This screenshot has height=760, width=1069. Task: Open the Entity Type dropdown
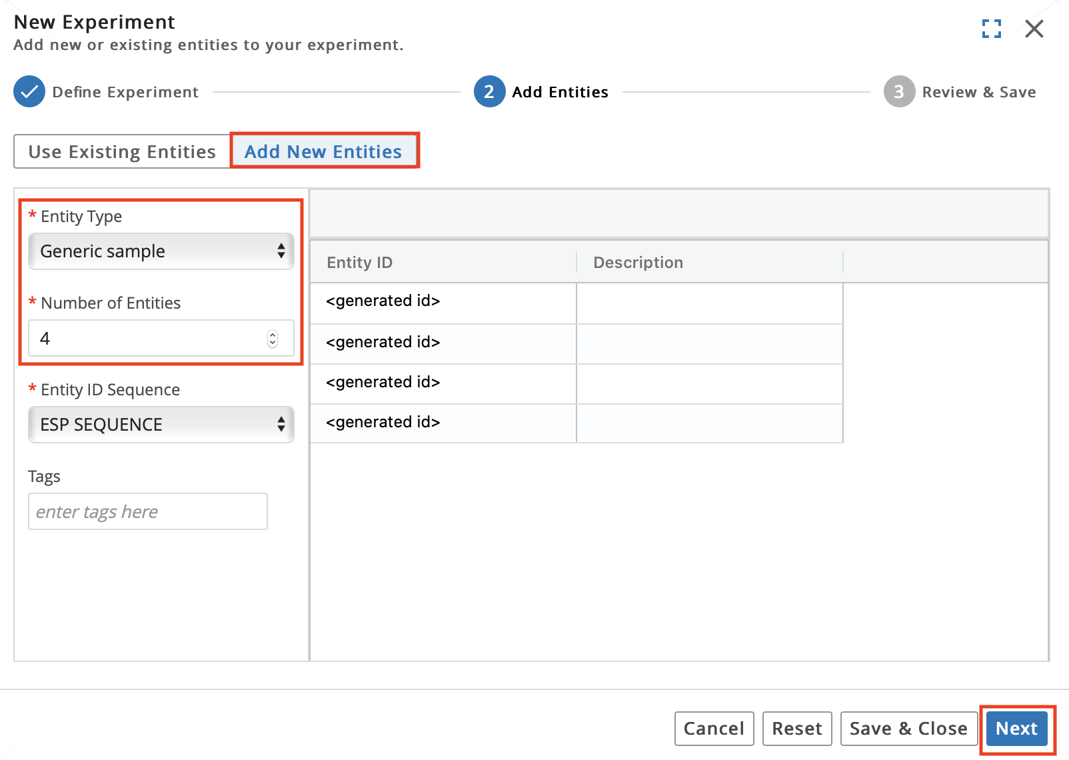click(161, 251)
